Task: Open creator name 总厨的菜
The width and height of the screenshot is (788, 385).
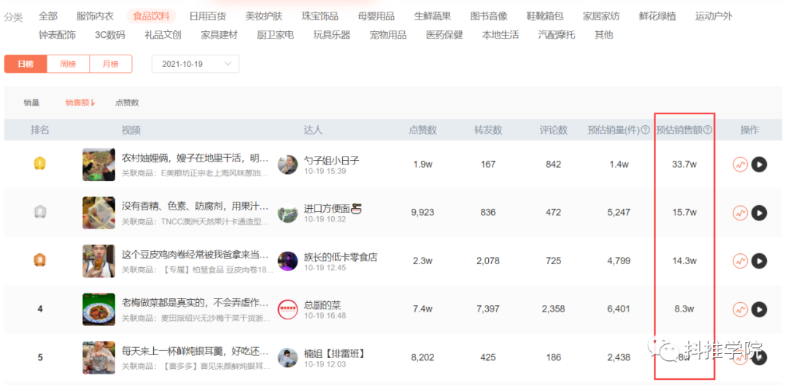Action: coord(322,305)
